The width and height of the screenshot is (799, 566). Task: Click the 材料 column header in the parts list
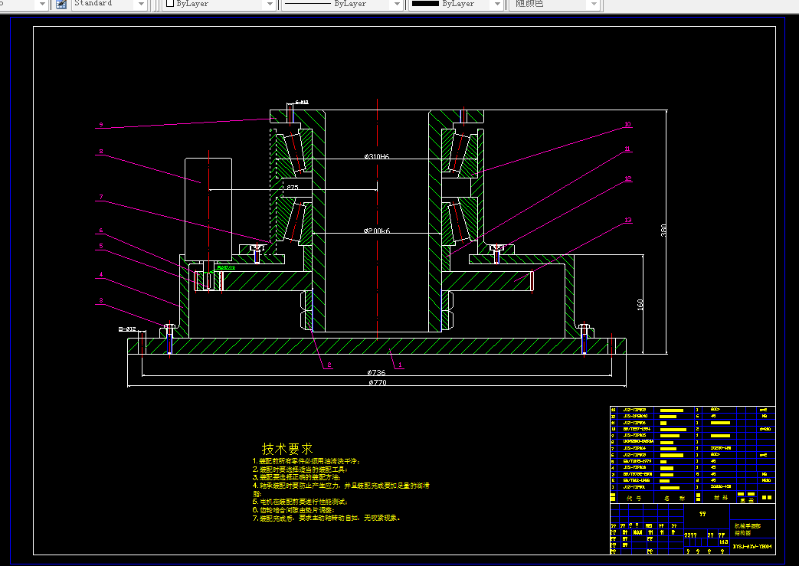tap(721, 498)
